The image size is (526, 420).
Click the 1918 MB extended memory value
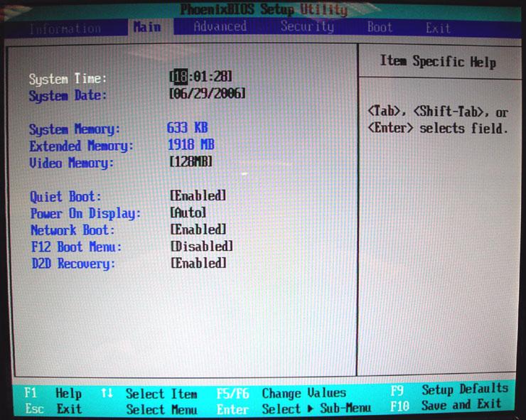191,144
